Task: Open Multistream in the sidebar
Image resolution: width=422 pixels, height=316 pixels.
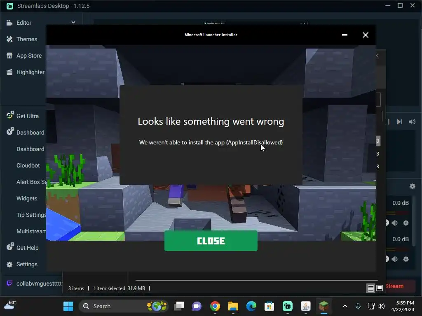Action: [31, 231]
